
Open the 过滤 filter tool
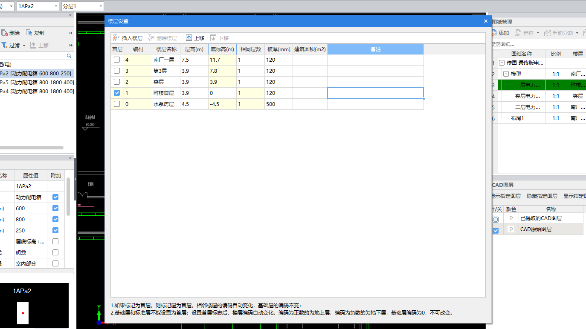coord(10,45)
